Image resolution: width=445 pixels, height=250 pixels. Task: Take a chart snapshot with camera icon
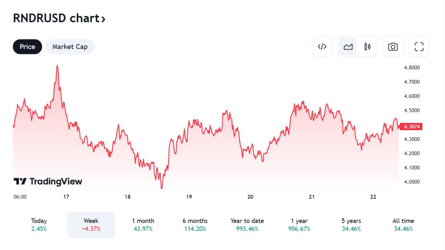393,46
